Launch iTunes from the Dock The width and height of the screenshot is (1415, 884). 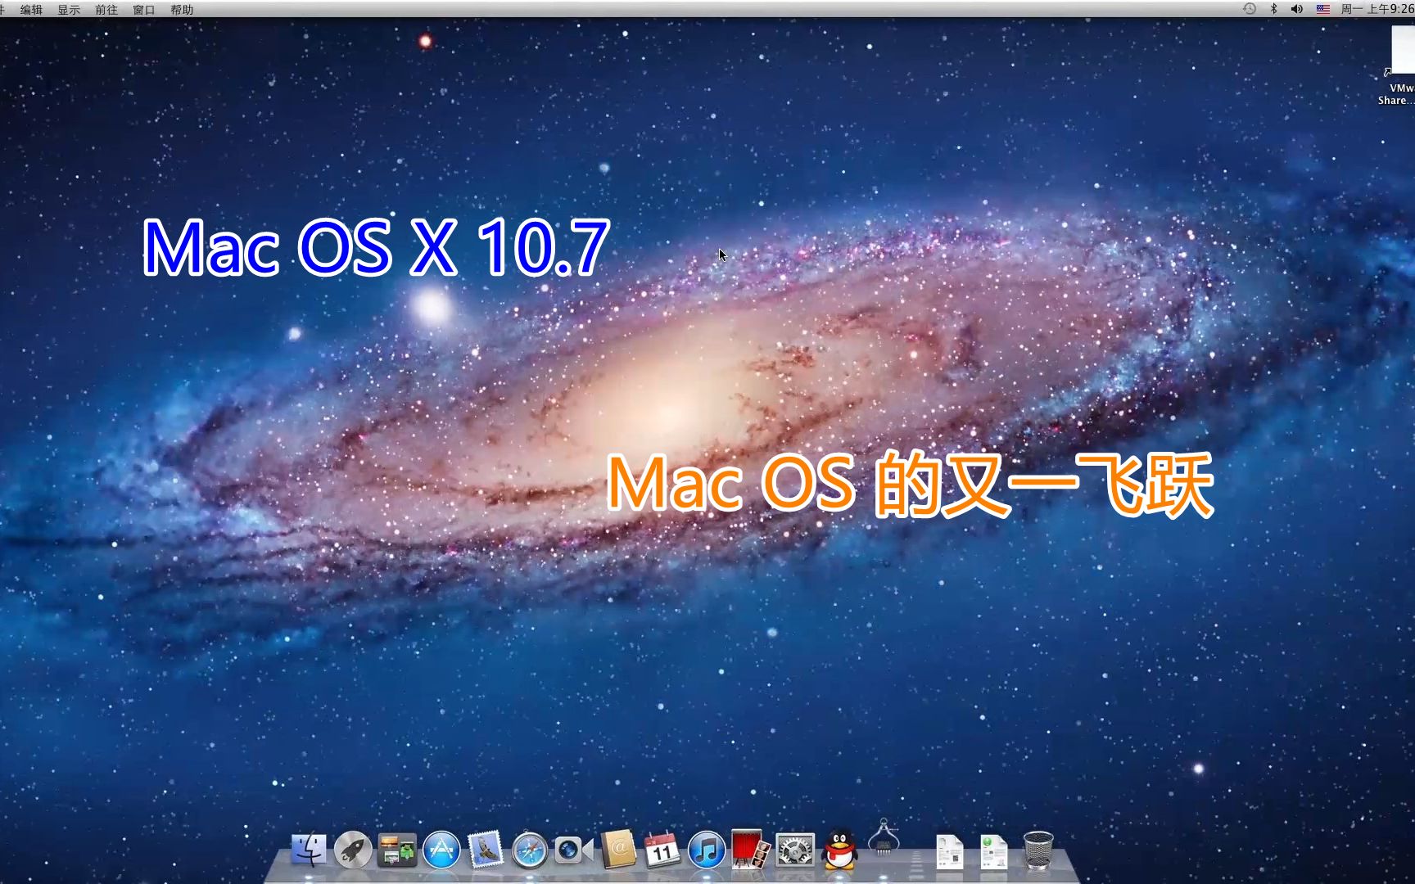706,850
